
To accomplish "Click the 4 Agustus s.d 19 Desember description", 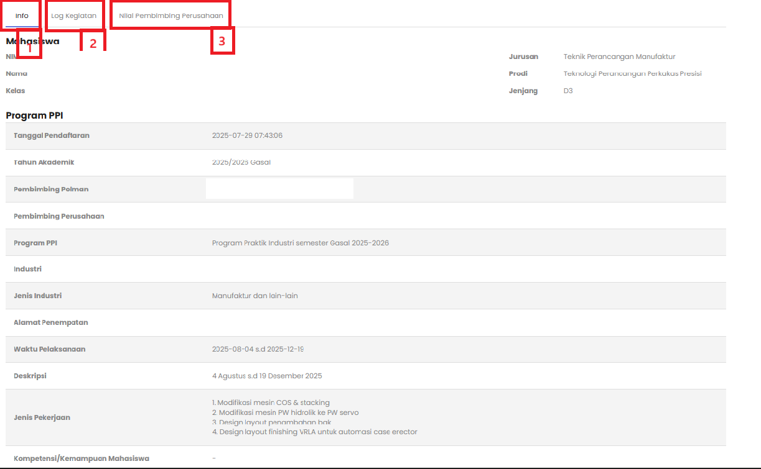I will point(267,376).
